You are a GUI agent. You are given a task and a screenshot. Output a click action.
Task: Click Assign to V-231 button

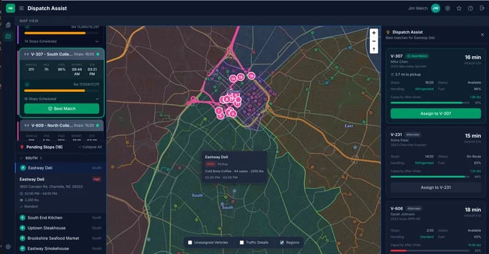[435, 187]
